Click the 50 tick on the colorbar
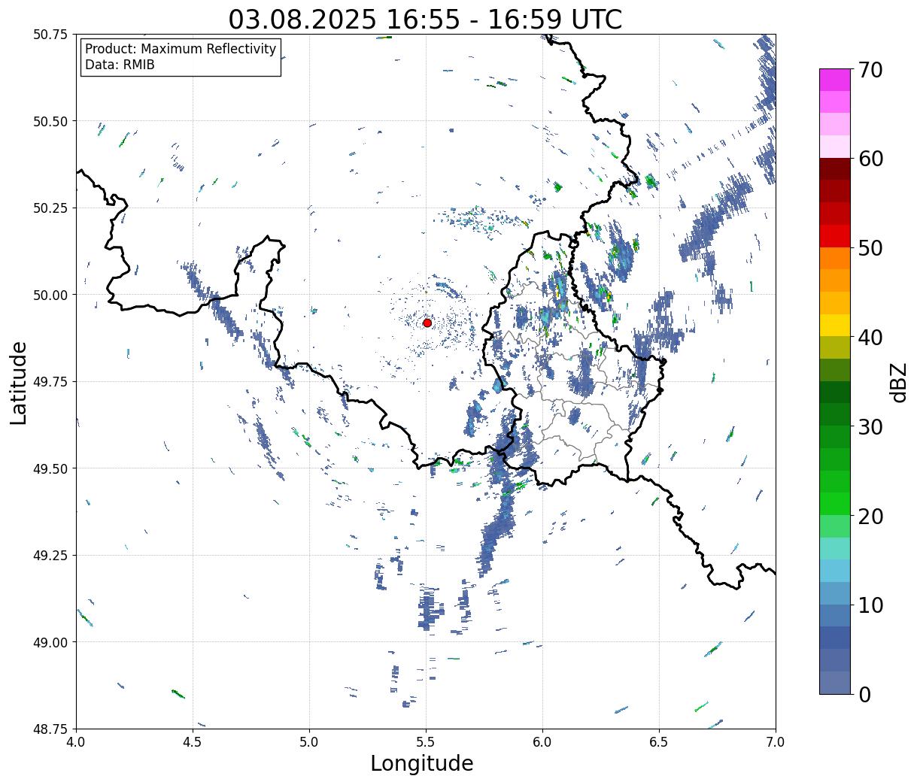The image size is (917, 782). (x=870, y=248)
